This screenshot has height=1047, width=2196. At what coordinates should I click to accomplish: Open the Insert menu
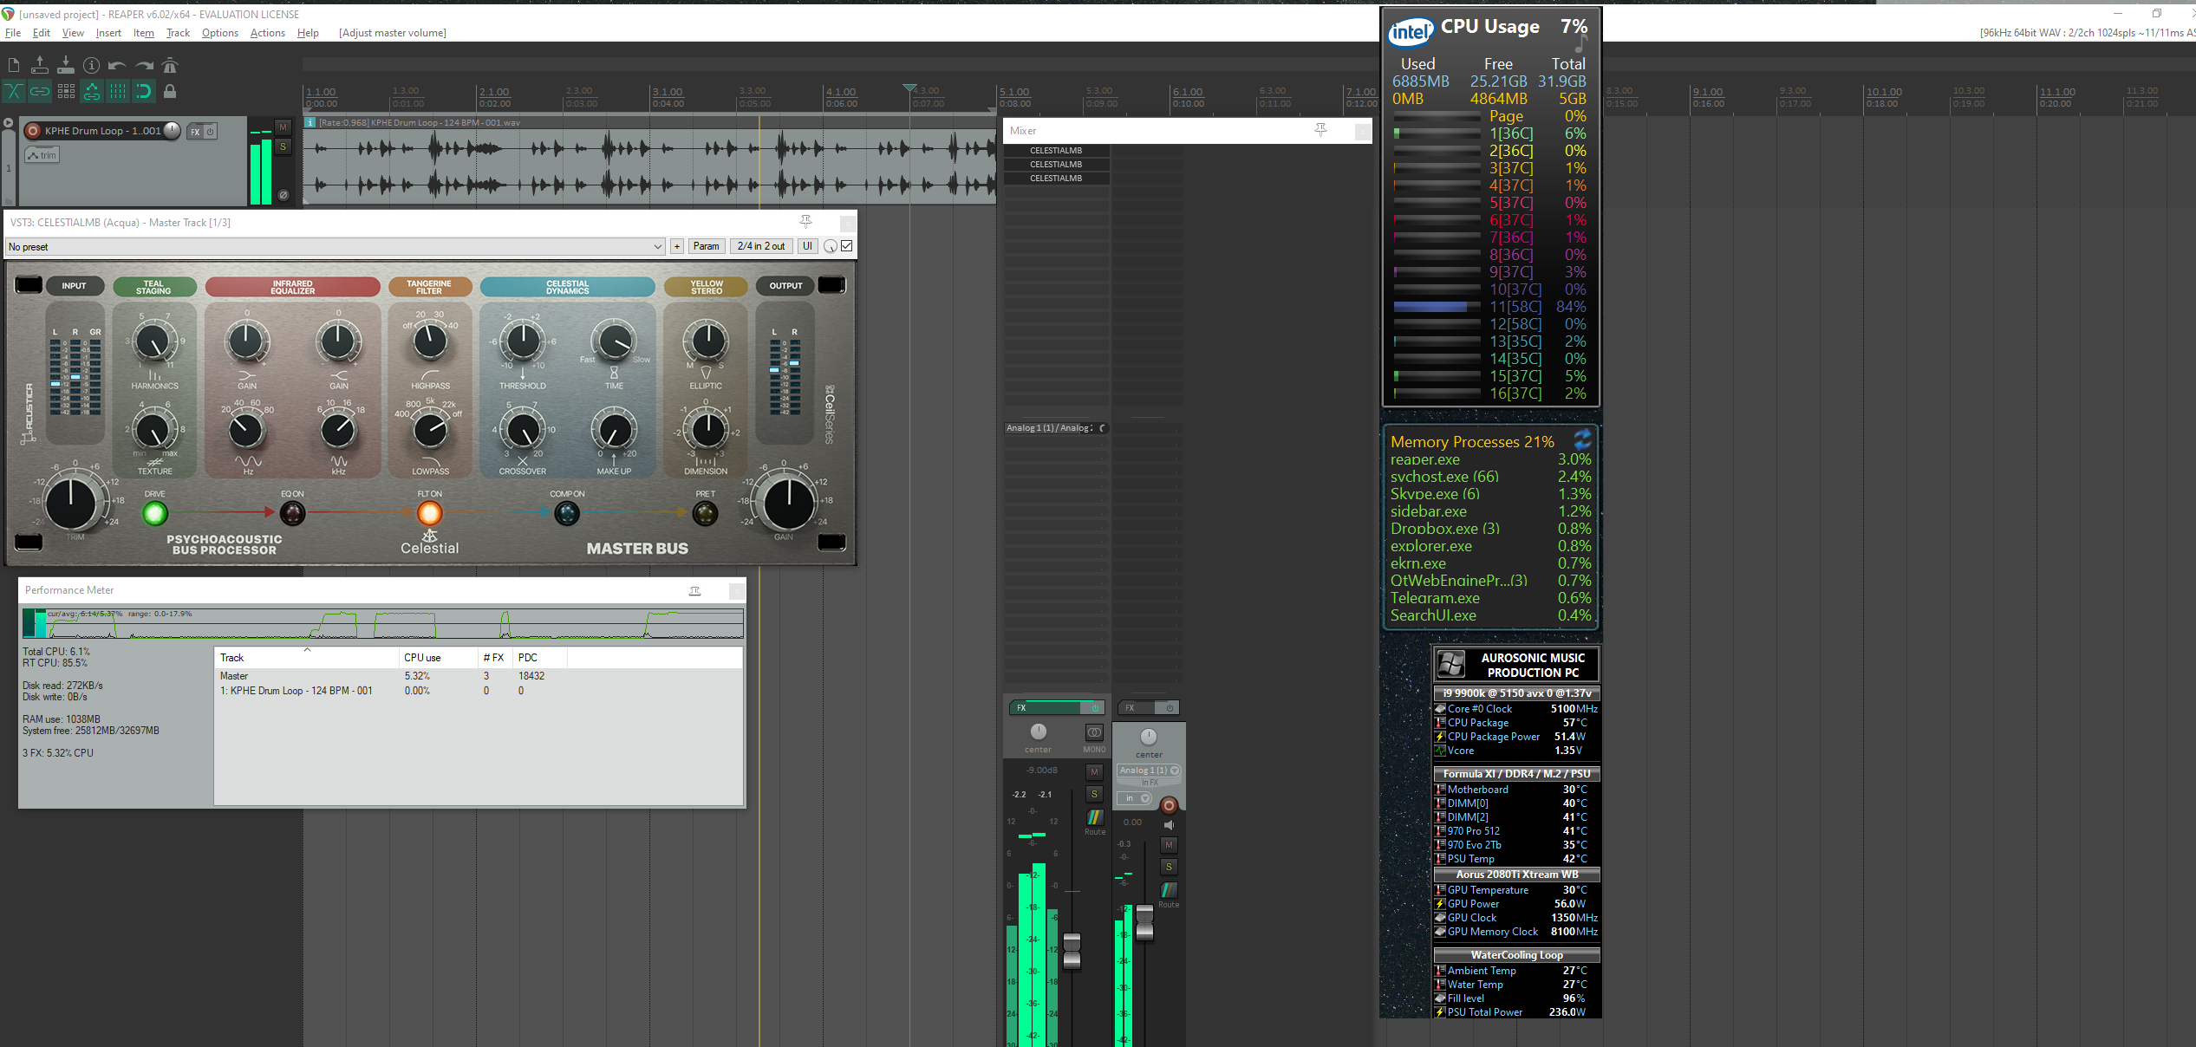(x=108, y=33)
